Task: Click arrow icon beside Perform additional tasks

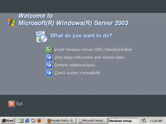Action: pyautogui.click(x=49, y=65)
